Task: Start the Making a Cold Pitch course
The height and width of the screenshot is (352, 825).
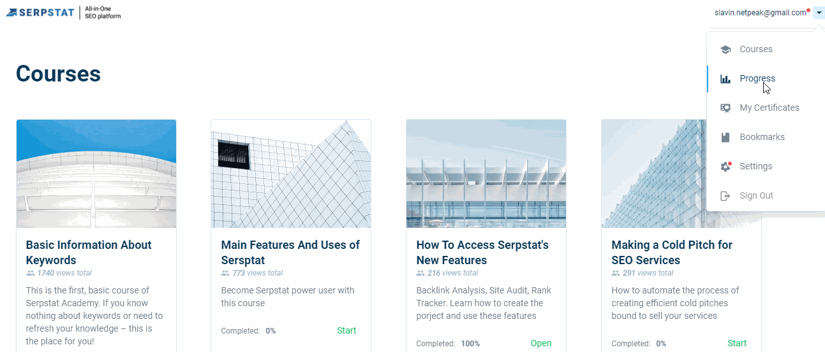Action: click(737, 343)
